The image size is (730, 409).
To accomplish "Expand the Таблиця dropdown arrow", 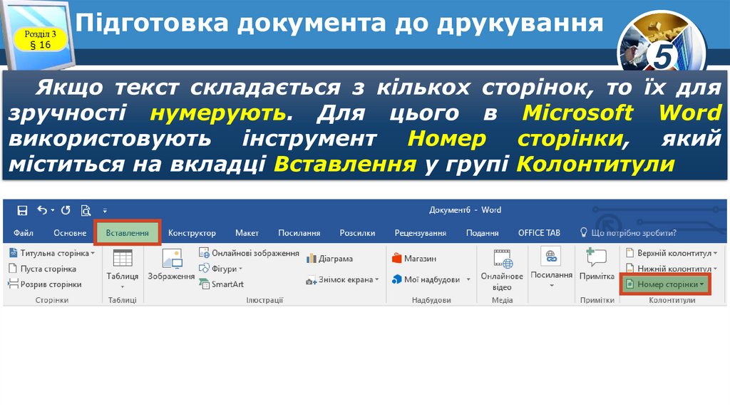I will 123,287.
